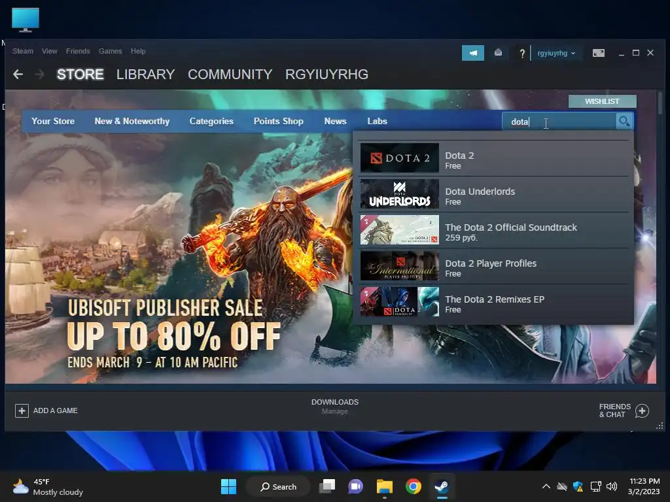This screenshot has width=670, height=502.
Task: Open the Help menu
Action: [x=138, y=51]
